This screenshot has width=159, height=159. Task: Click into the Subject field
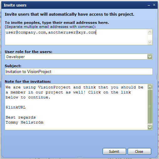pyautogui.click(x=79, y=72)
